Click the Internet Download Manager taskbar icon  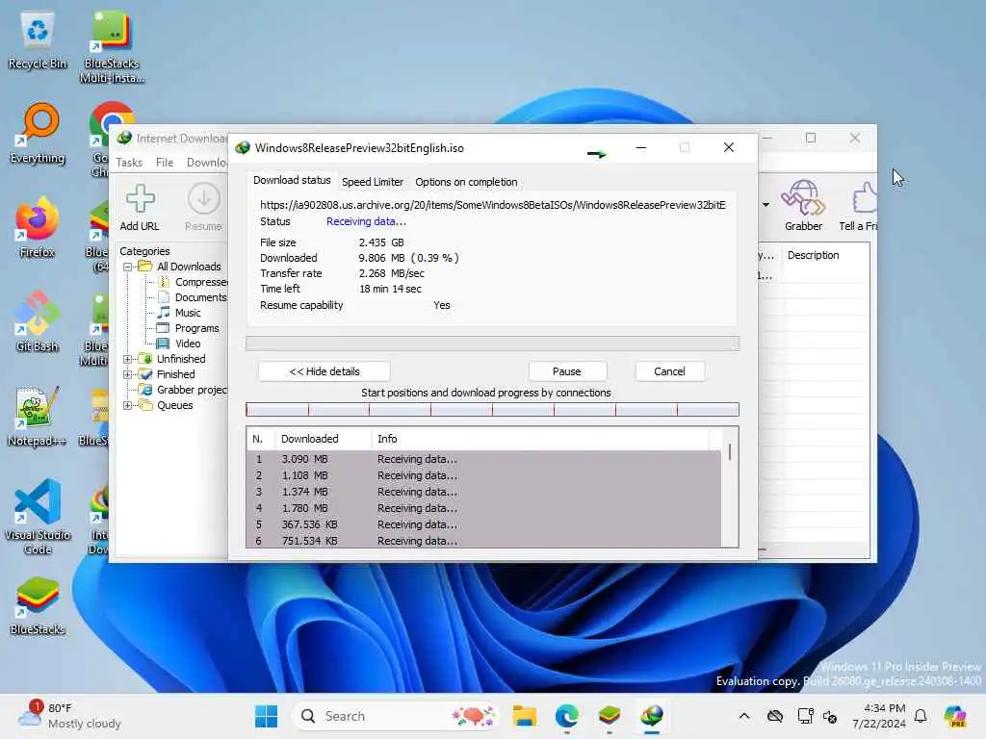(652, 716)
